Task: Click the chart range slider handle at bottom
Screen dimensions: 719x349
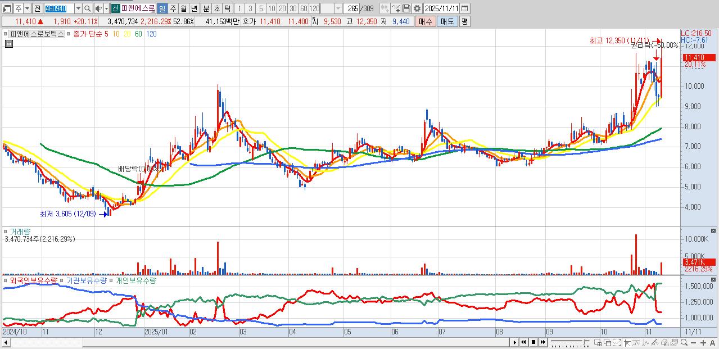Action: pyautogui.click(x=586, y=342)
